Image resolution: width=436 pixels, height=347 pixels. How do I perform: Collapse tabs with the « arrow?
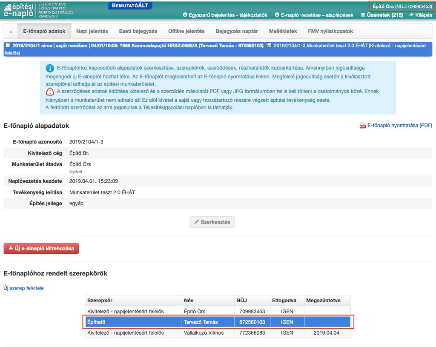(x=11, y=32)
